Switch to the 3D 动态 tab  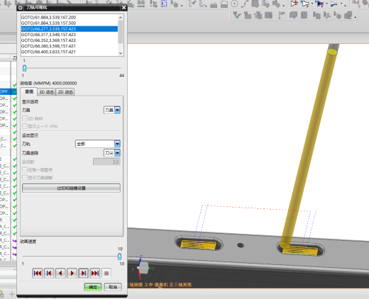tap(46, 92)
